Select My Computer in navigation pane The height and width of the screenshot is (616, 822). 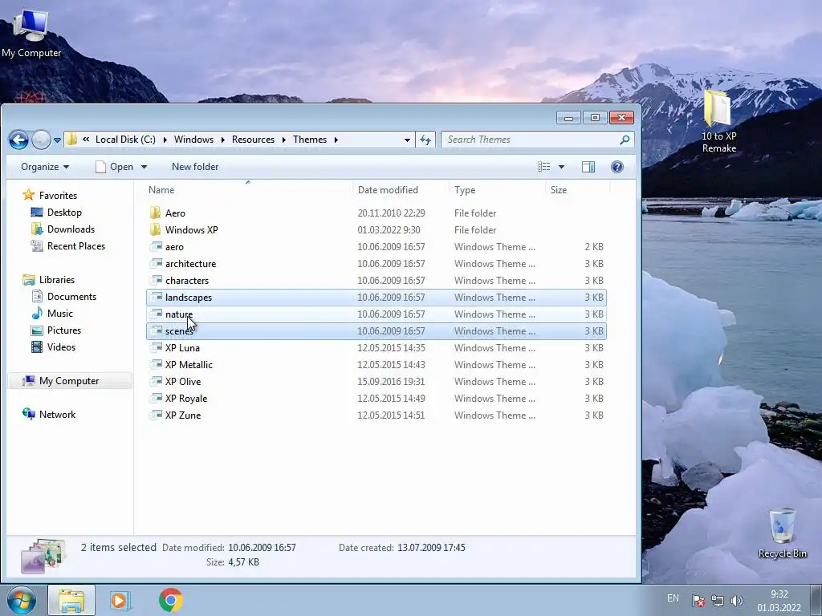pyautogui.click(x=69, y=381)
